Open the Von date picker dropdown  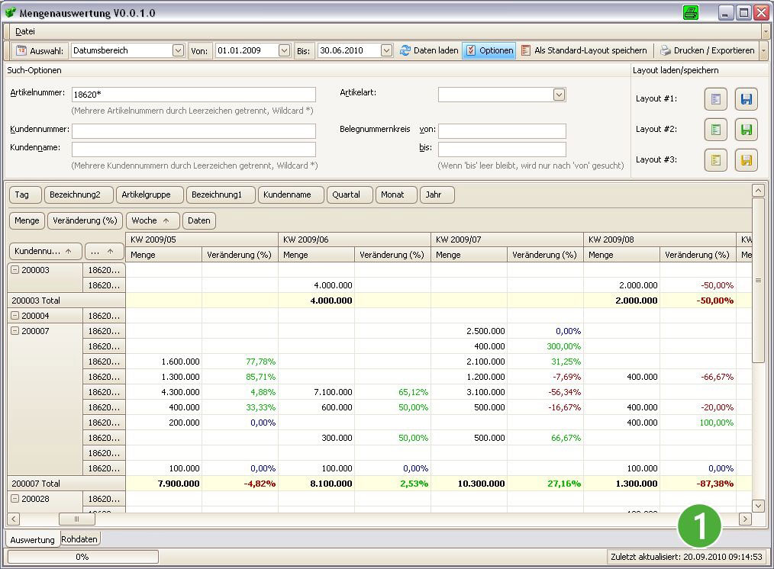[x=284, y=50]
